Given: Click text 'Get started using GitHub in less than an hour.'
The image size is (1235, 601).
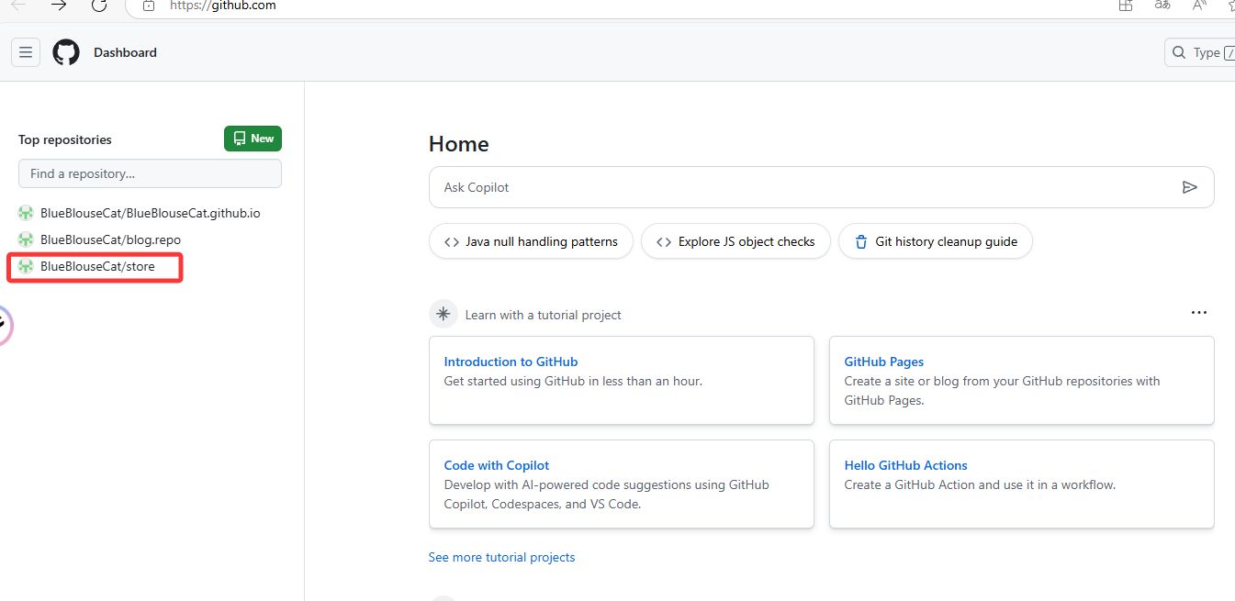Looking at the screenshot, I should 573,381.
